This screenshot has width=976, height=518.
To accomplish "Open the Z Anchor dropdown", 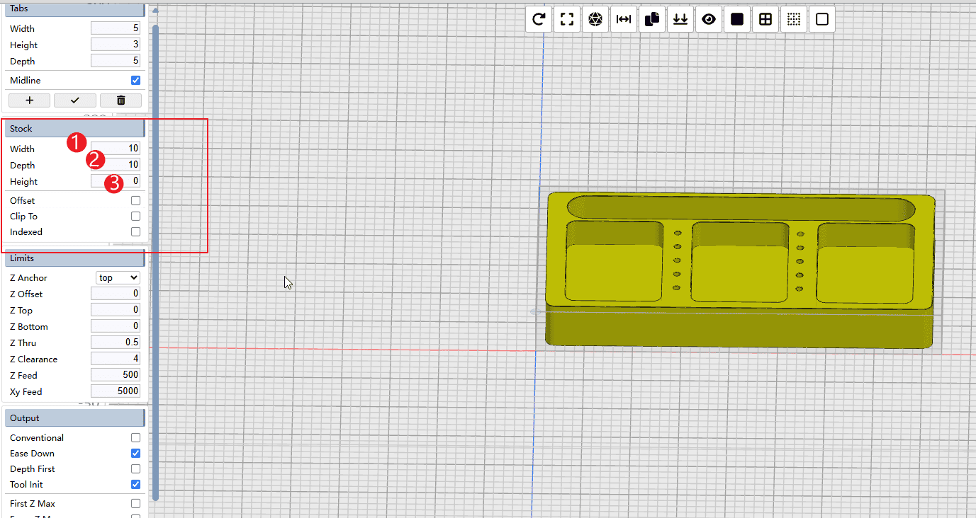I will 118,278.
